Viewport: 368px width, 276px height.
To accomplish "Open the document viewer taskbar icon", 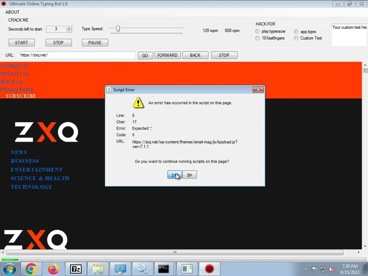I will (x=187, y=269).
